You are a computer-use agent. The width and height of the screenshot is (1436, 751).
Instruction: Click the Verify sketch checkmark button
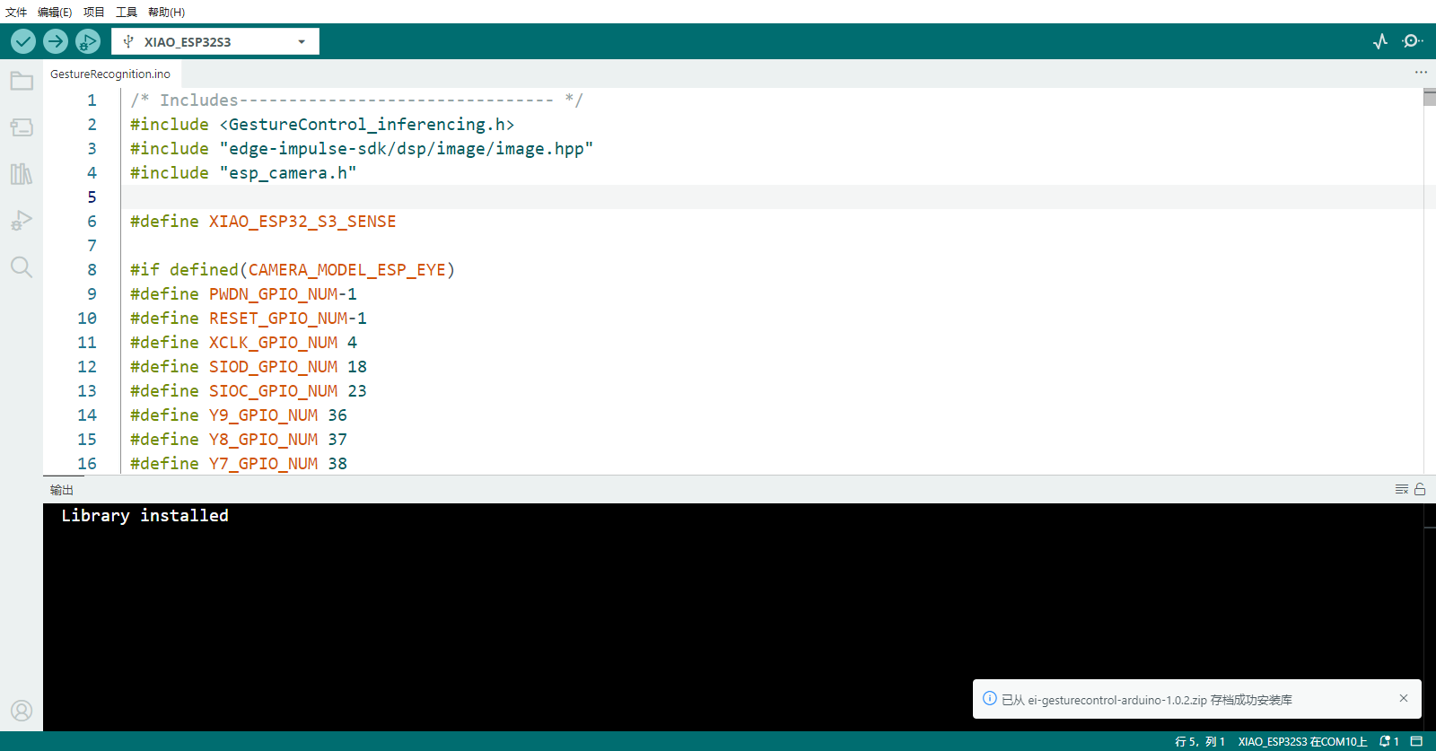[23, 41]
